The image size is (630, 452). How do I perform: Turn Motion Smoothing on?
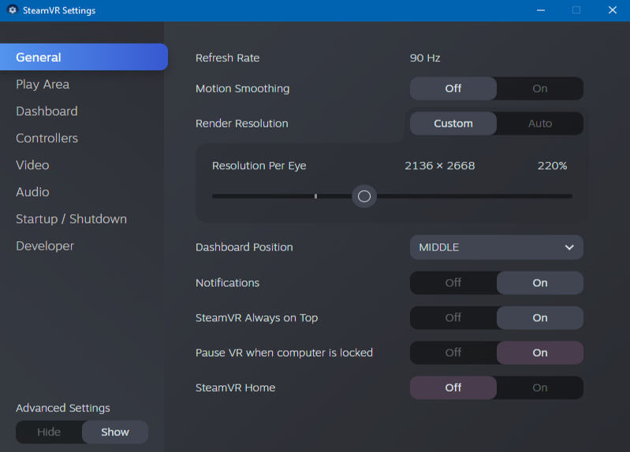pyautogui.click(x=540, y=88)
